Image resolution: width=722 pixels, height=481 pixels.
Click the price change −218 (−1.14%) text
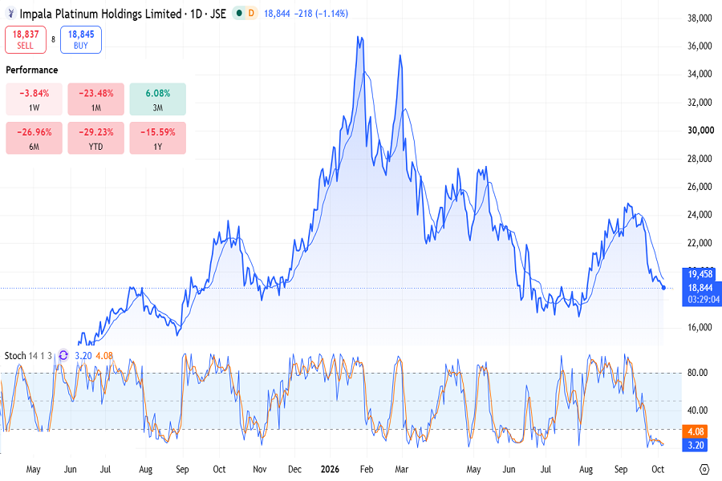[x=321, y=14]
